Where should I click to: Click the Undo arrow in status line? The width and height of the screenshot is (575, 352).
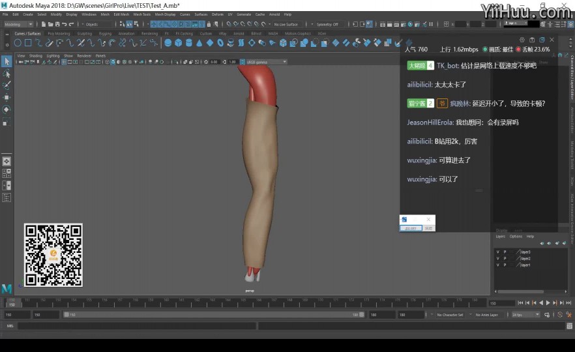(x=64, y=24)
